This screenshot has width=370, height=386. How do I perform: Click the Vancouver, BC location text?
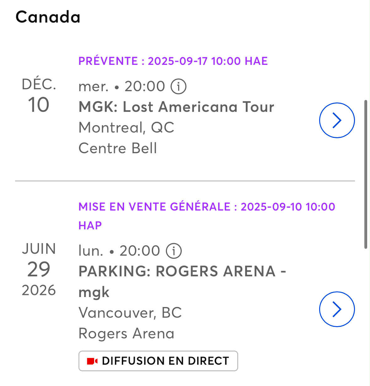pos(130,312)
